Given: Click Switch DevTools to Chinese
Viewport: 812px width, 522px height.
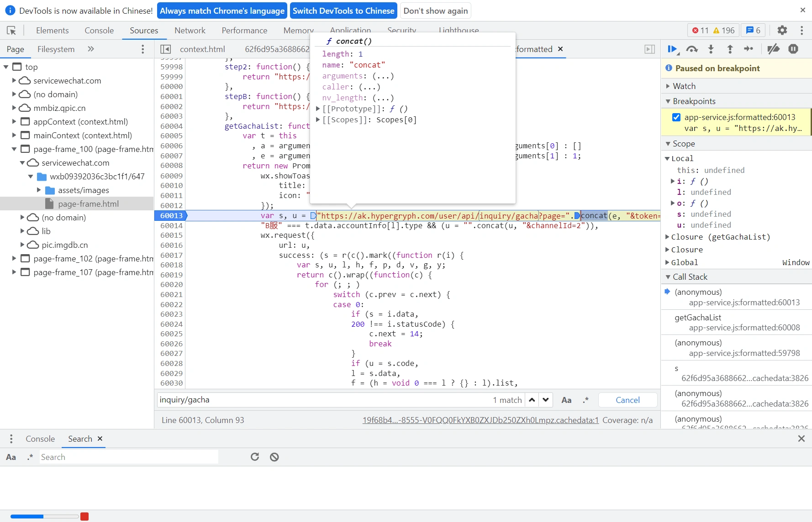Looking at the screenshot, I should pyautogui.click(x=343, y=10).
